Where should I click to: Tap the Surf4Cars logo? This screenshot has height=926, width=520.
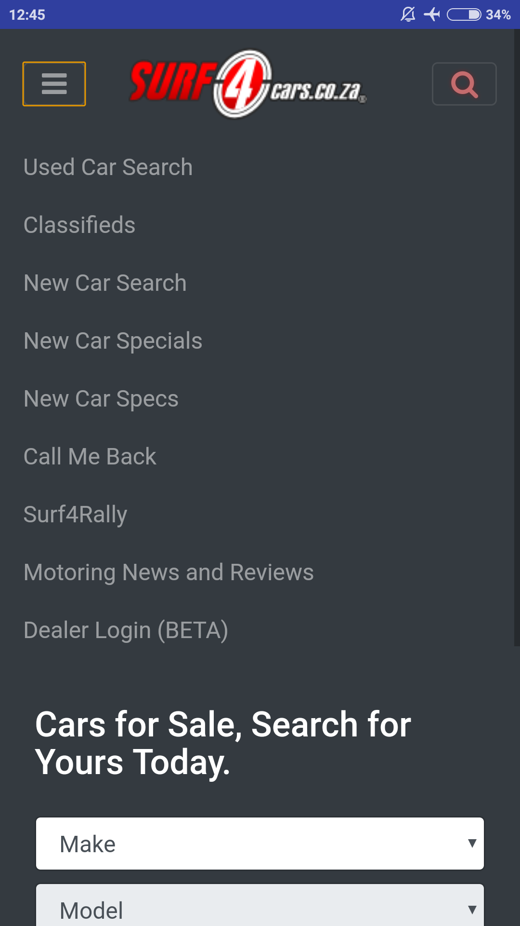[x=248, y=84]
